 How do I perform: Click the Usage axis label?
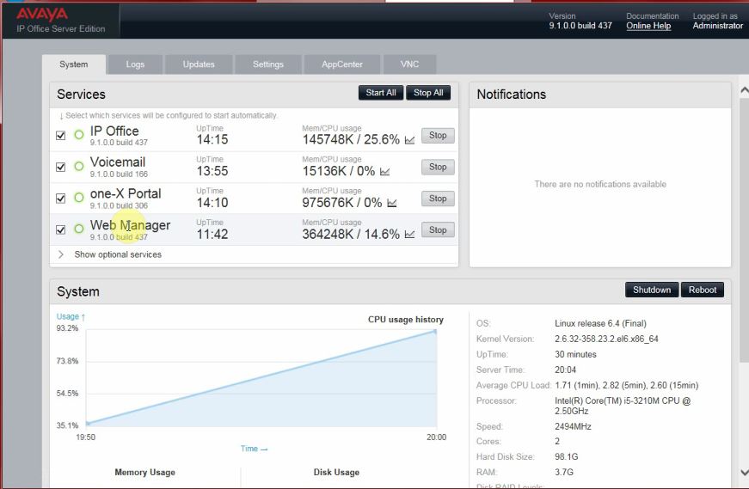(x=71, y=316)
